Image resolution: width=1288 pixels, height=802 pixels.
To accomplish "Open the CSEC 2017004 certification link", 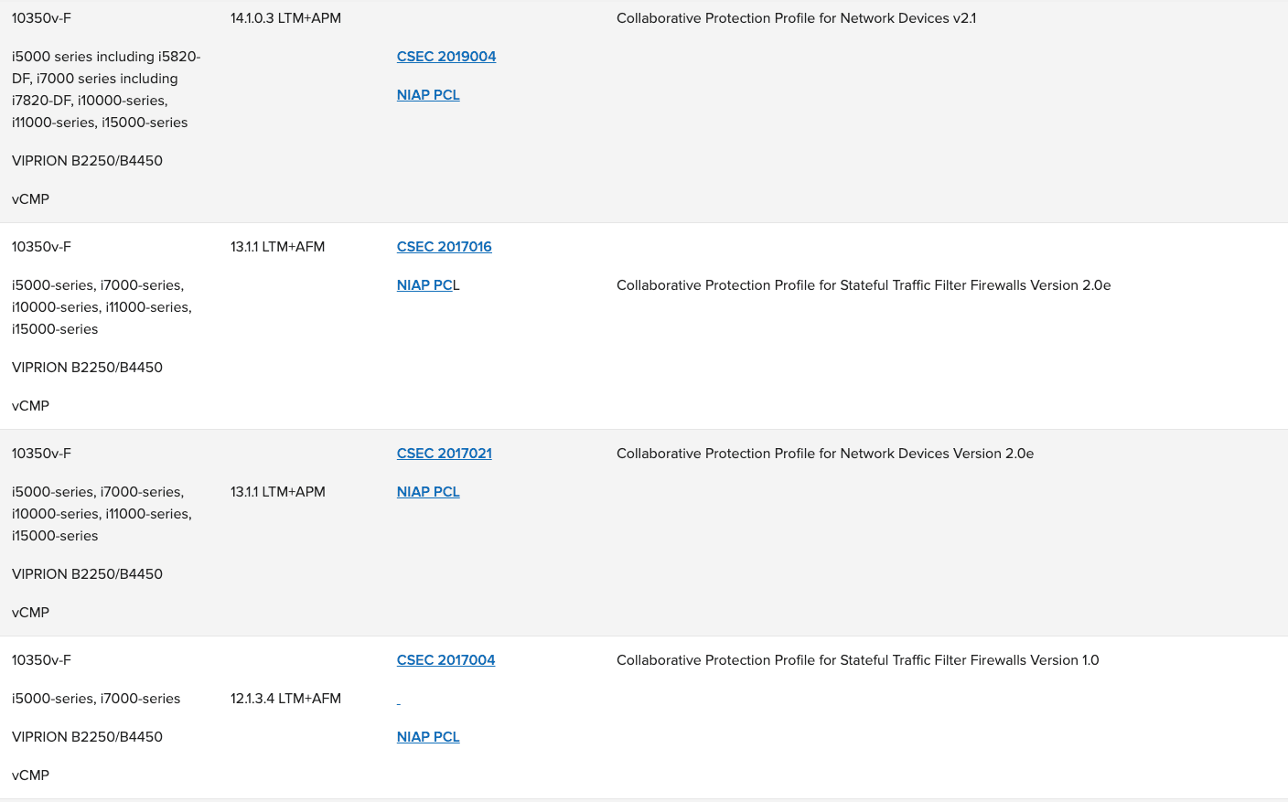I will (445, 659).
